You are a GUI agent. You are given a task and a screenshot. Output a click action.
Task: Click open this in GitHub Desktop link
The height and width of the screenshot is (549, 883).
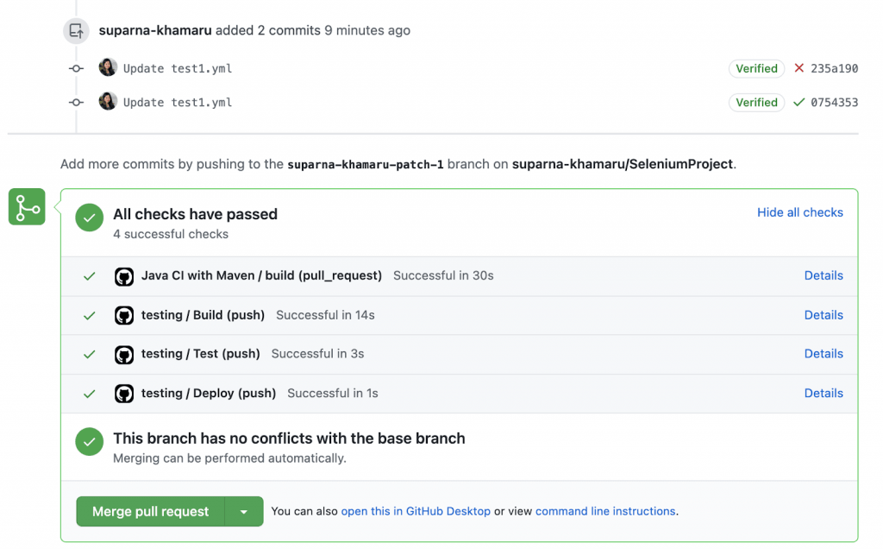[416, 511]
